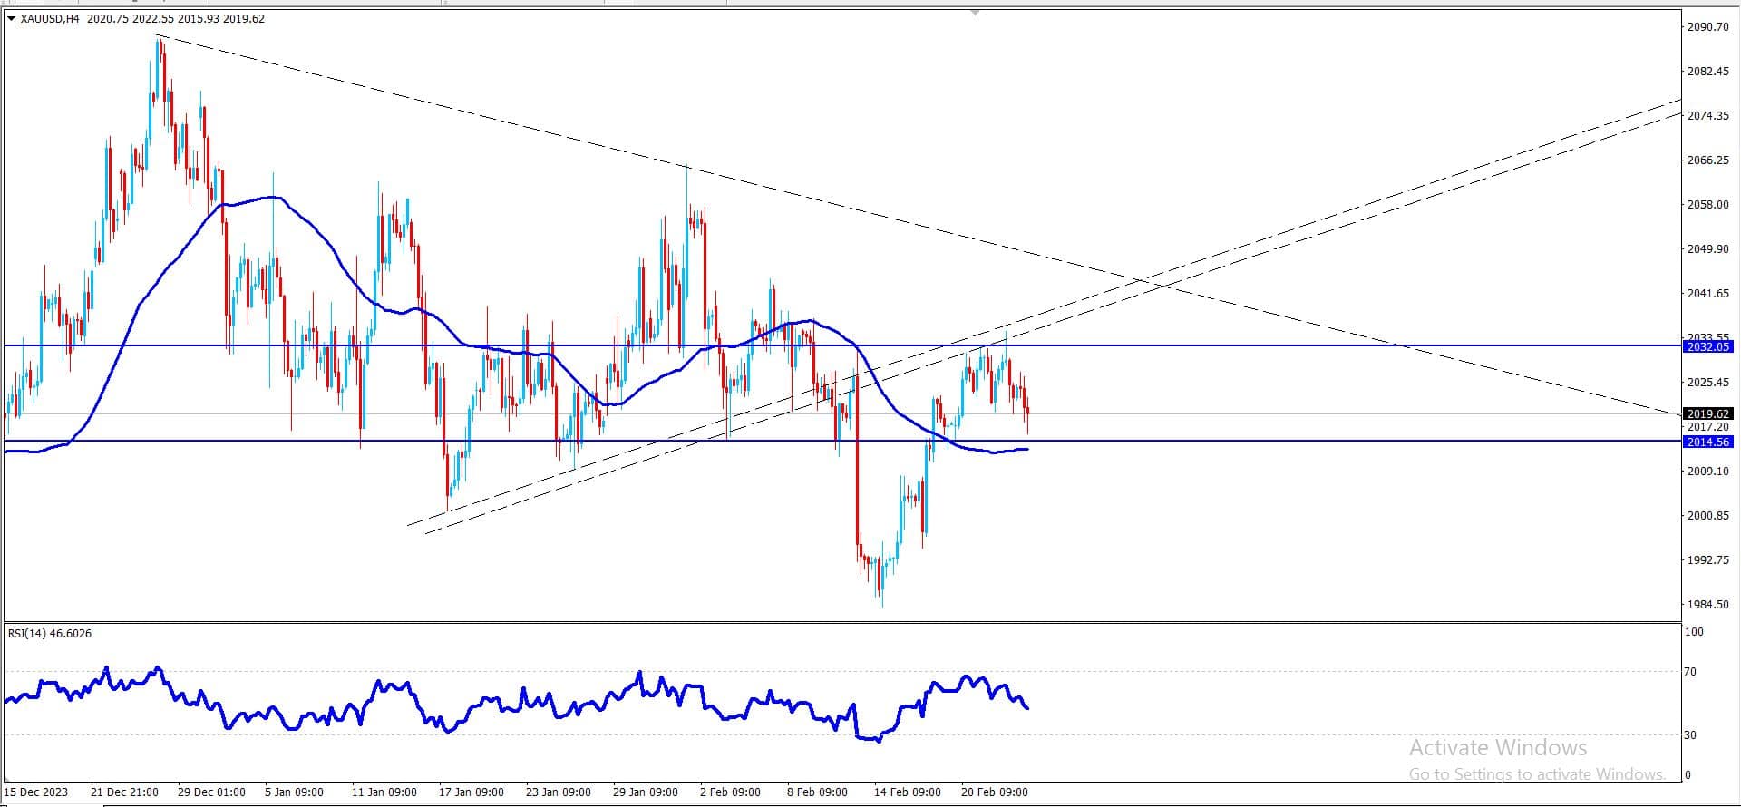Image resolution: width=1741 pixels, height=807 pixels.
Task: Click the XAUUSD,H4 symbol title text
Action: pos(50,18)
